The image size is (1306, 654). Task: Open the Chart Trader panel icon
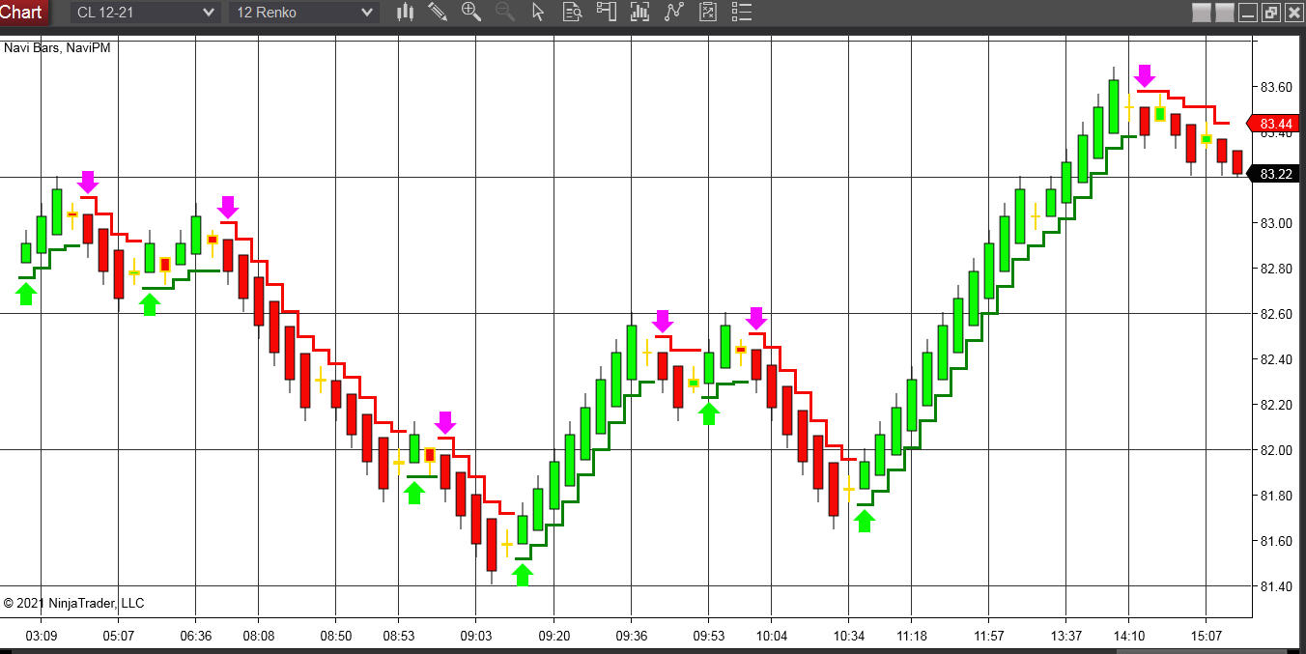pos(606,13)
